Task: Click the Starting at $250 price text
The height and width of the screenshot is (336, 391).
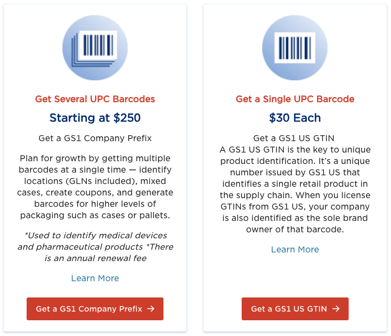Action: coord(95,118)
